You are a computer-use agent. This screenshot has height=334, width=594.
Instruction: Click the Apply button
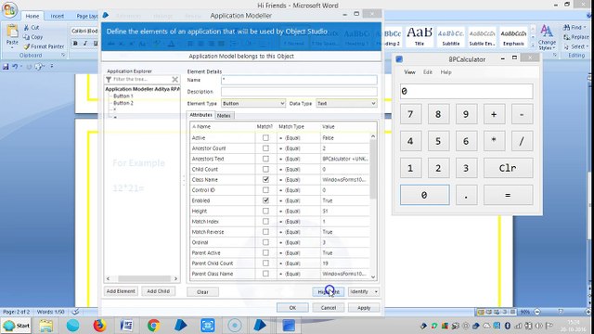coord(364,308)
